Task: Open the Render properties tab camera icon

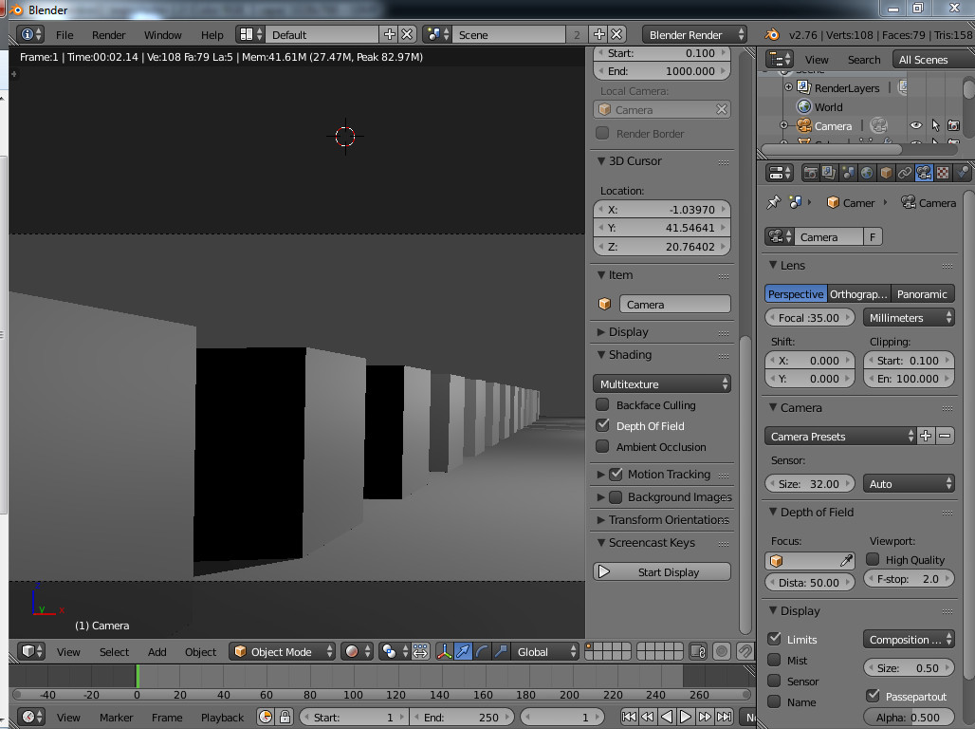Action: click(810, 173)
